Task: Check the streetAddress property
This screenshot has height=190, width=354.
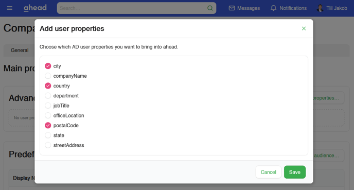Action: click(48, 145)
